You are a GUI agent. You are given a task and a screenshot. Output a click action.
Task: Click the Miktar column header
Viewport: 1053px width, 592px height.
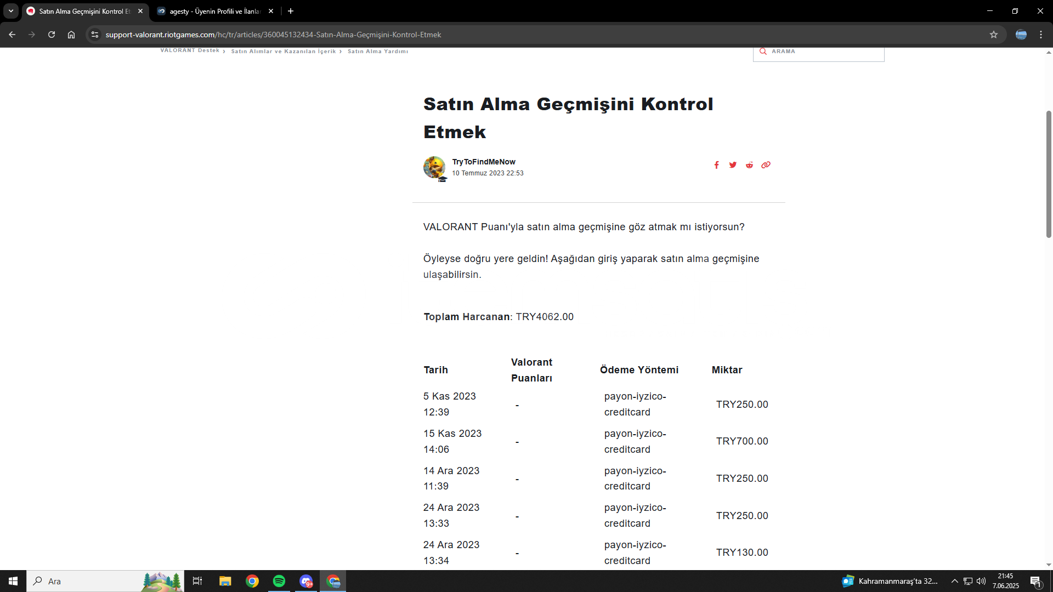click(x=727, y=370)
